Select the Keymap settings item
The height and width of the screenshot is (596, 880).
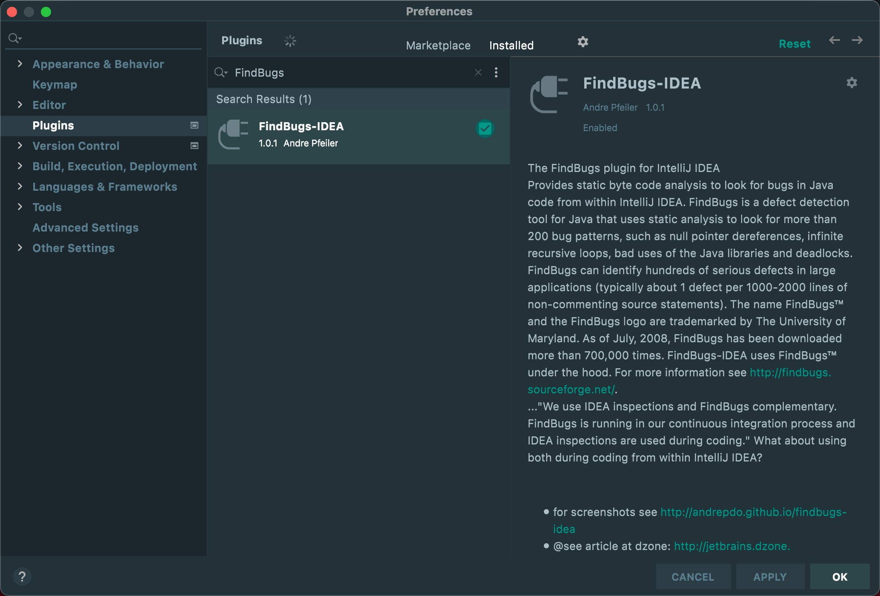[x=55, y=85]
